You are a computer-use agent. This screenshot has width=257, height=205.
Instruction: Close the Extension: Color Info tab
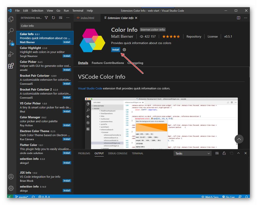pos(136,18)
